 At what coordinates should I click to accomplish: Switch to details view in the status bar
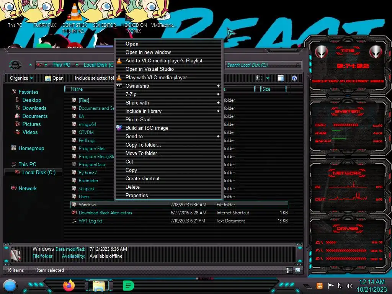(x=289, y=270)
